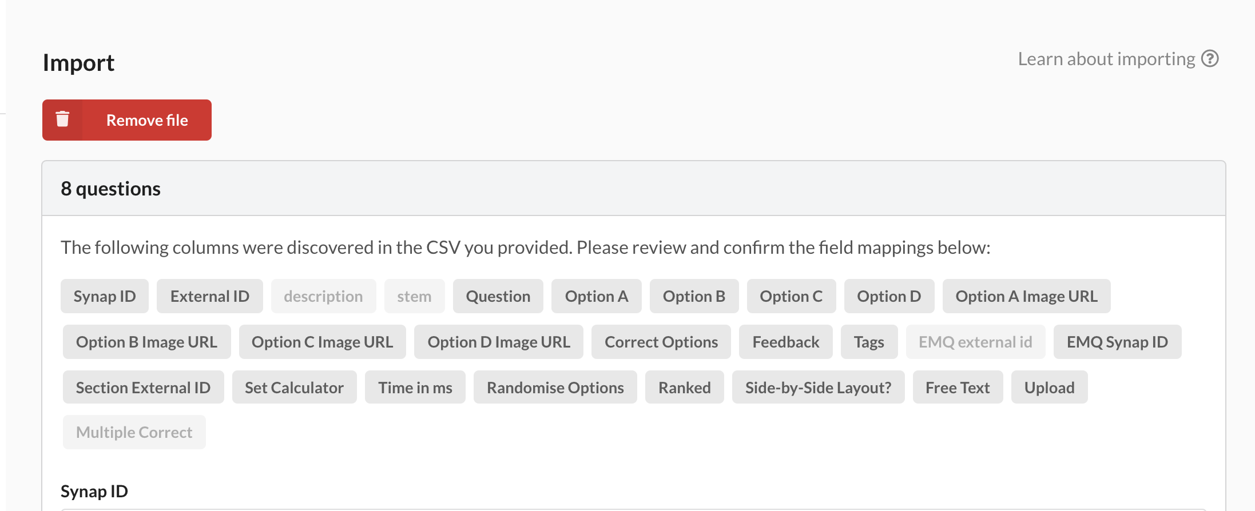Screen dimensions: 1255x511
Task: Select the Randomise Options tag
Action: coord(555,388)
